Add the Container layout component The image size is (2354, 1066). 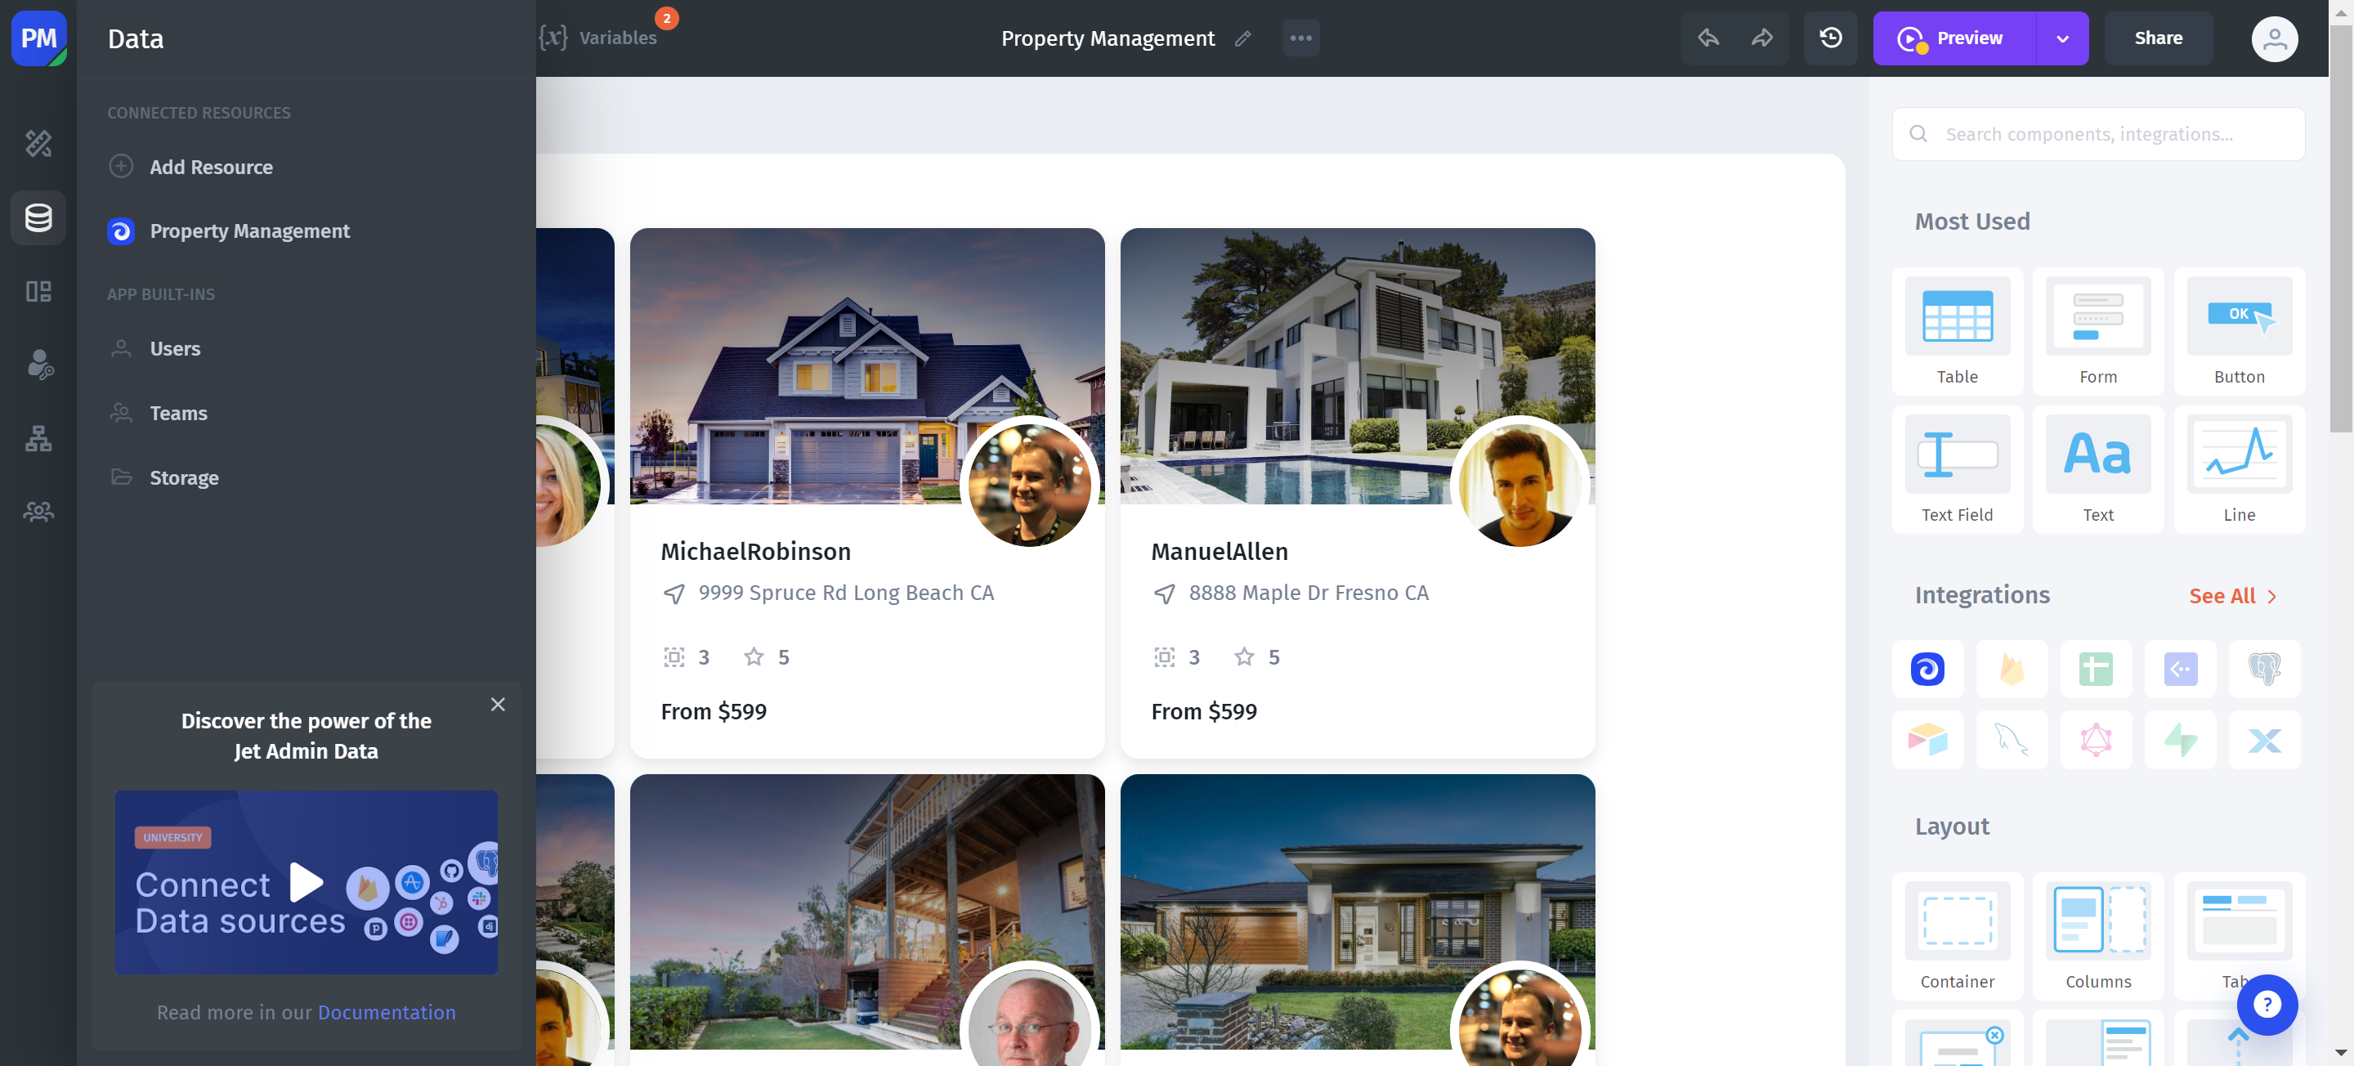click(1958, 936)
